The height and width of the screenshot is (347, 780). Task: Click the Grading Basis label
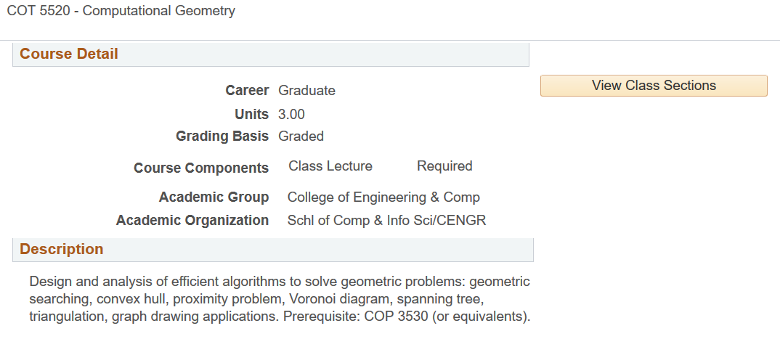coord(222,136)
